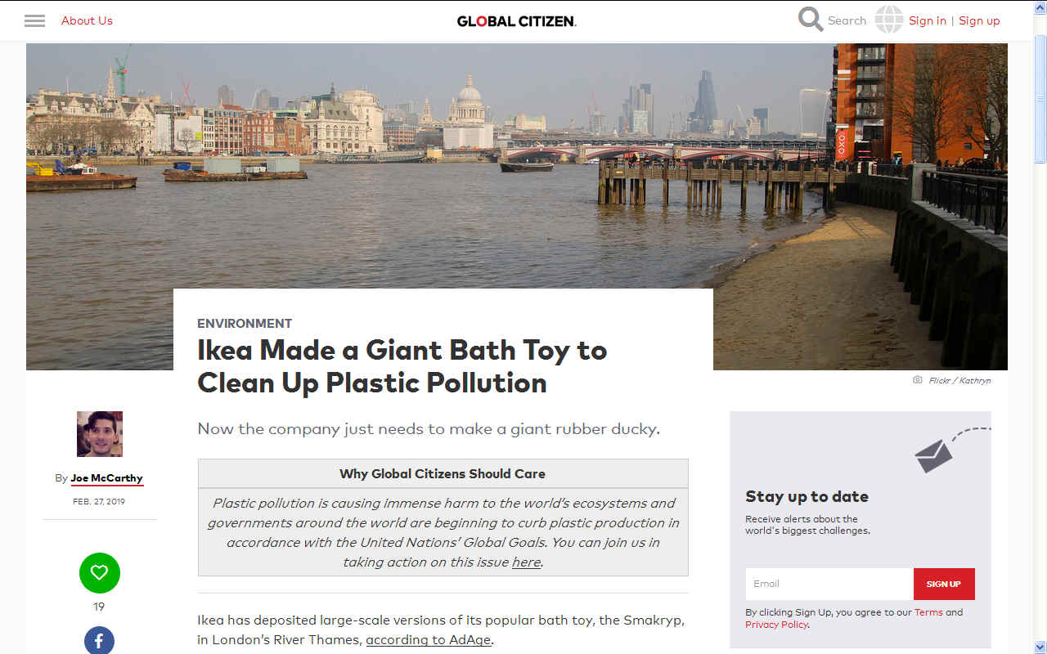Screen dimensions: 1047x654
Task: Open the hamburger navigation menu
Action: pos(34,20)
